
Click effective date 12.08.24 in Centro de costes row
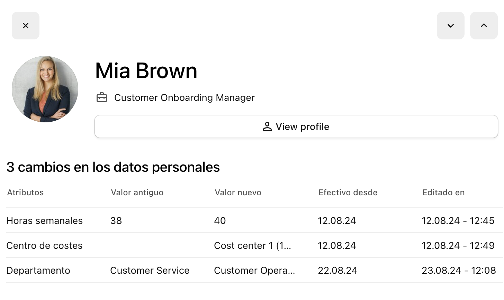point(337,245)
